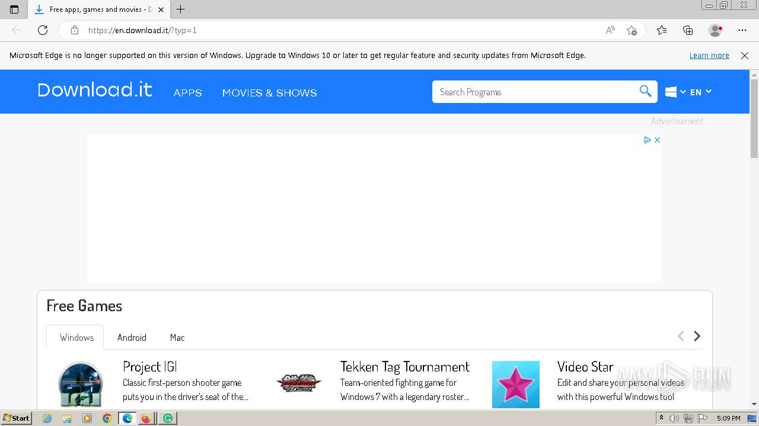
Task: Open the Favorites list
Action: 662,30
